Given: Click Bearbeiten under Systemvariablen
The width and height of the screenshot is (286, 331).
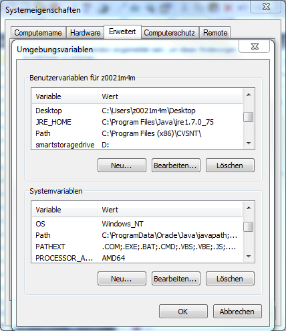Looking at the screenshot, I should pos(176,279).
